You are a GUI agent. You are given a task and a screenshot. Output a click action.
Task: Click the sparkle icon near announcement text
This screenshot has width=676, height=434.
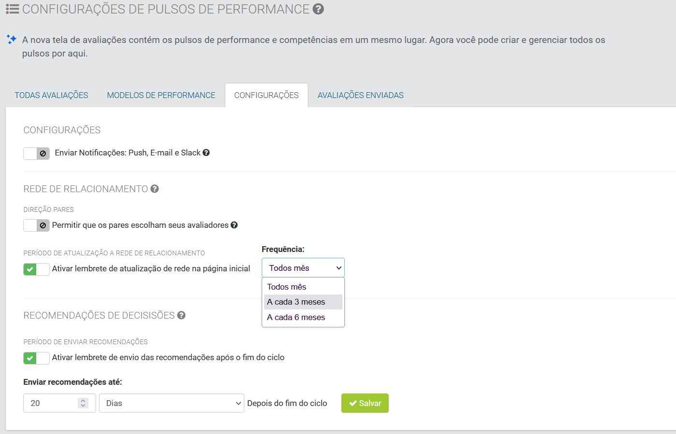click(12, 40)
